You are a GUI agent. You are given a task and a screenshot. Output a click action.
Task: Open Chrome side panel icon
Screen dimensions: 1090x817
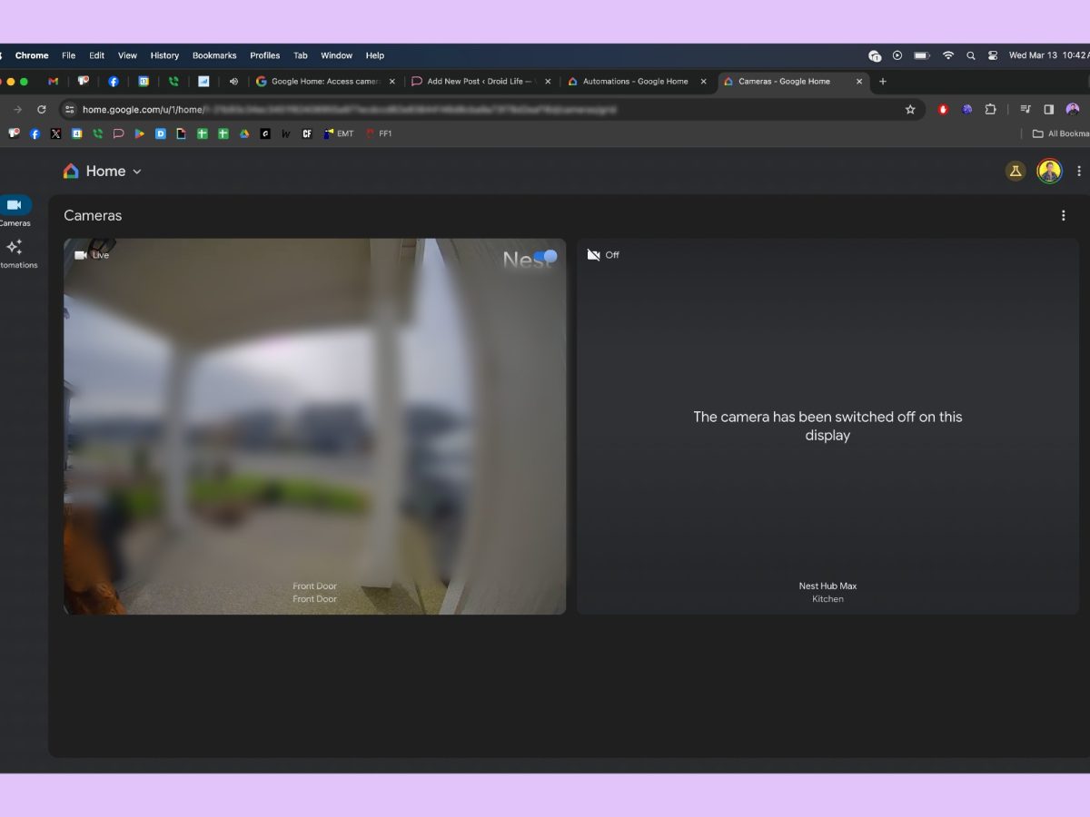pos(1048,110)
